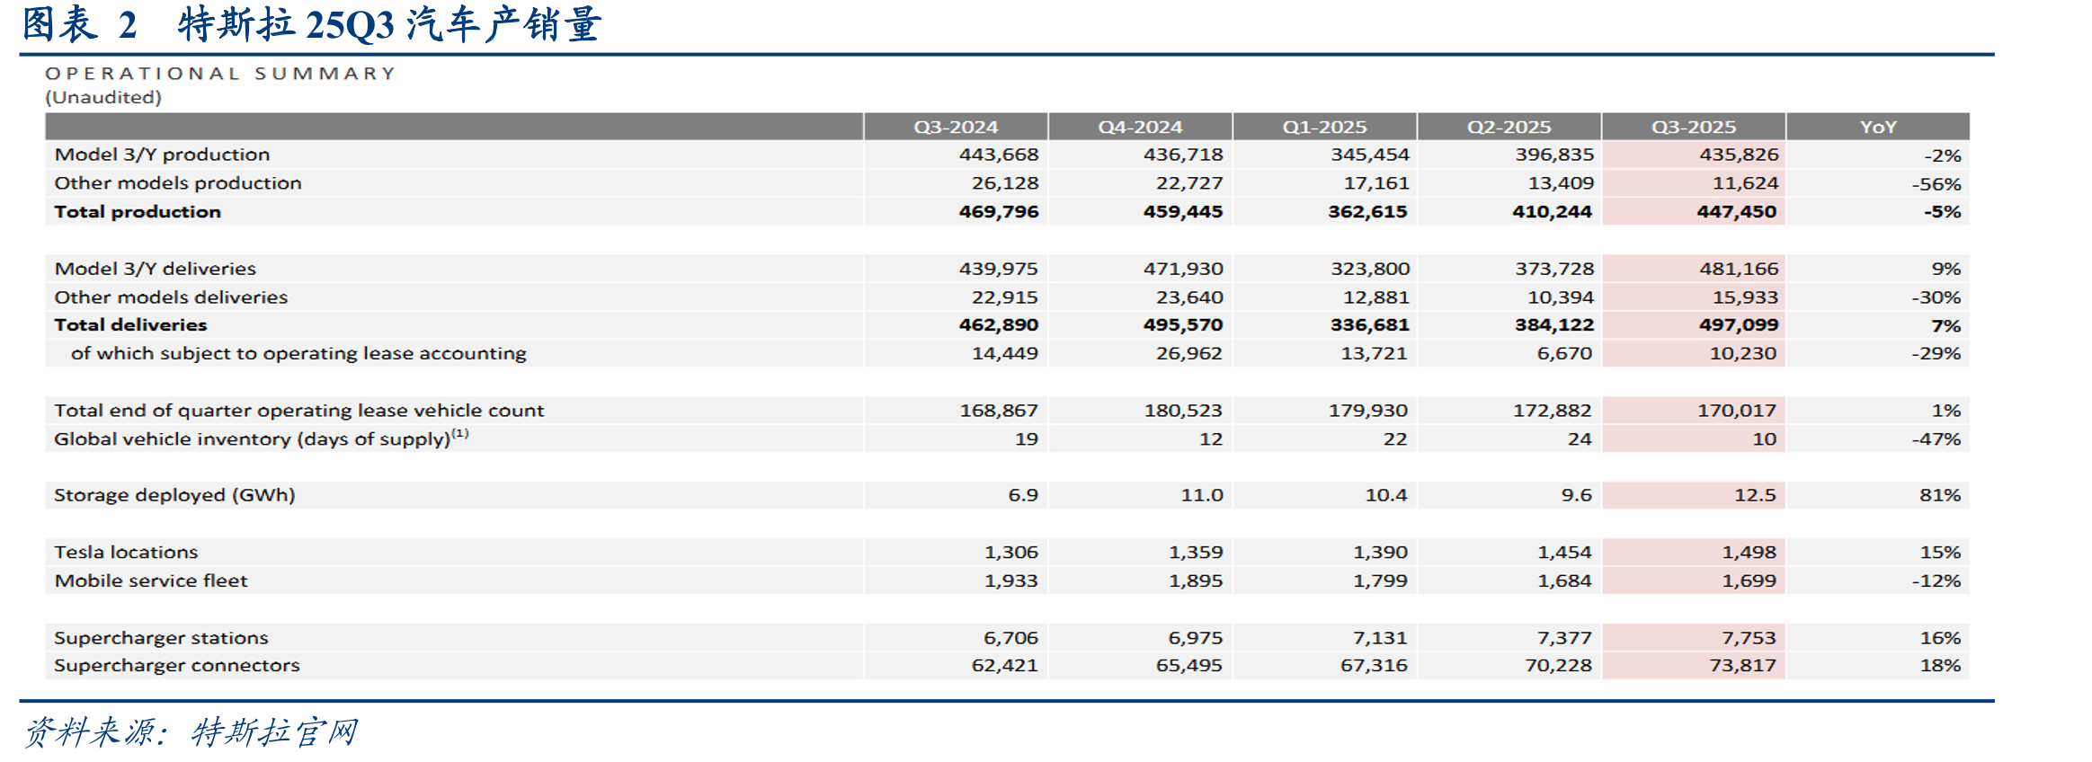This screenshot has width=2092, height=762.
Task: Select Q3-2025 total deliveries value 497,099
Action: click(1739, 324)
